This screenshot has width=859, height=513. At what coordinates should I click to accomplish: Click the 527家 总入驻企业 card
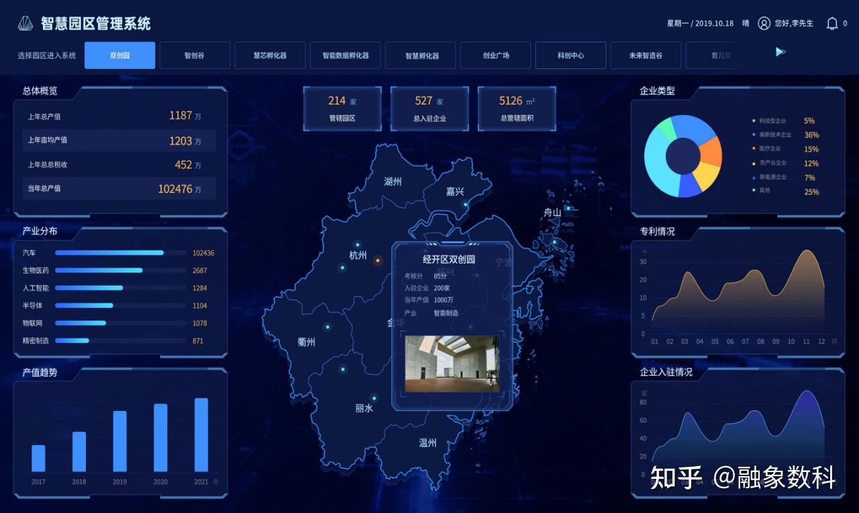[x=429, y=108]
